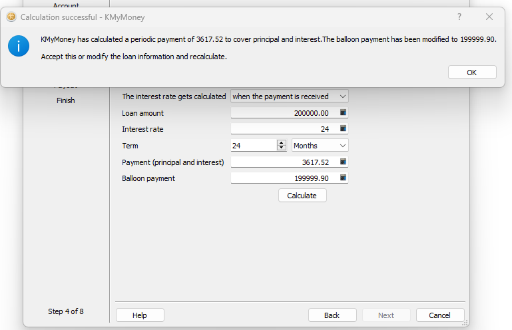Open the Months term unit dropdown

tap(320, 145)
